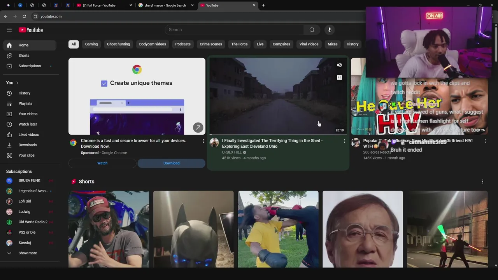Click the ad's external link arrow icon
The image size is (498, 280).
(x=198, y=127)
